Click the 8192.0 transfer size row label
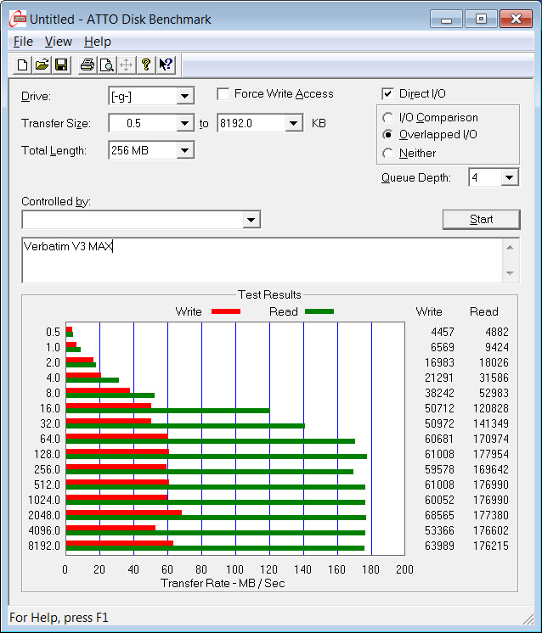Screen dimensions: 542x633 [x=43, y=546]
